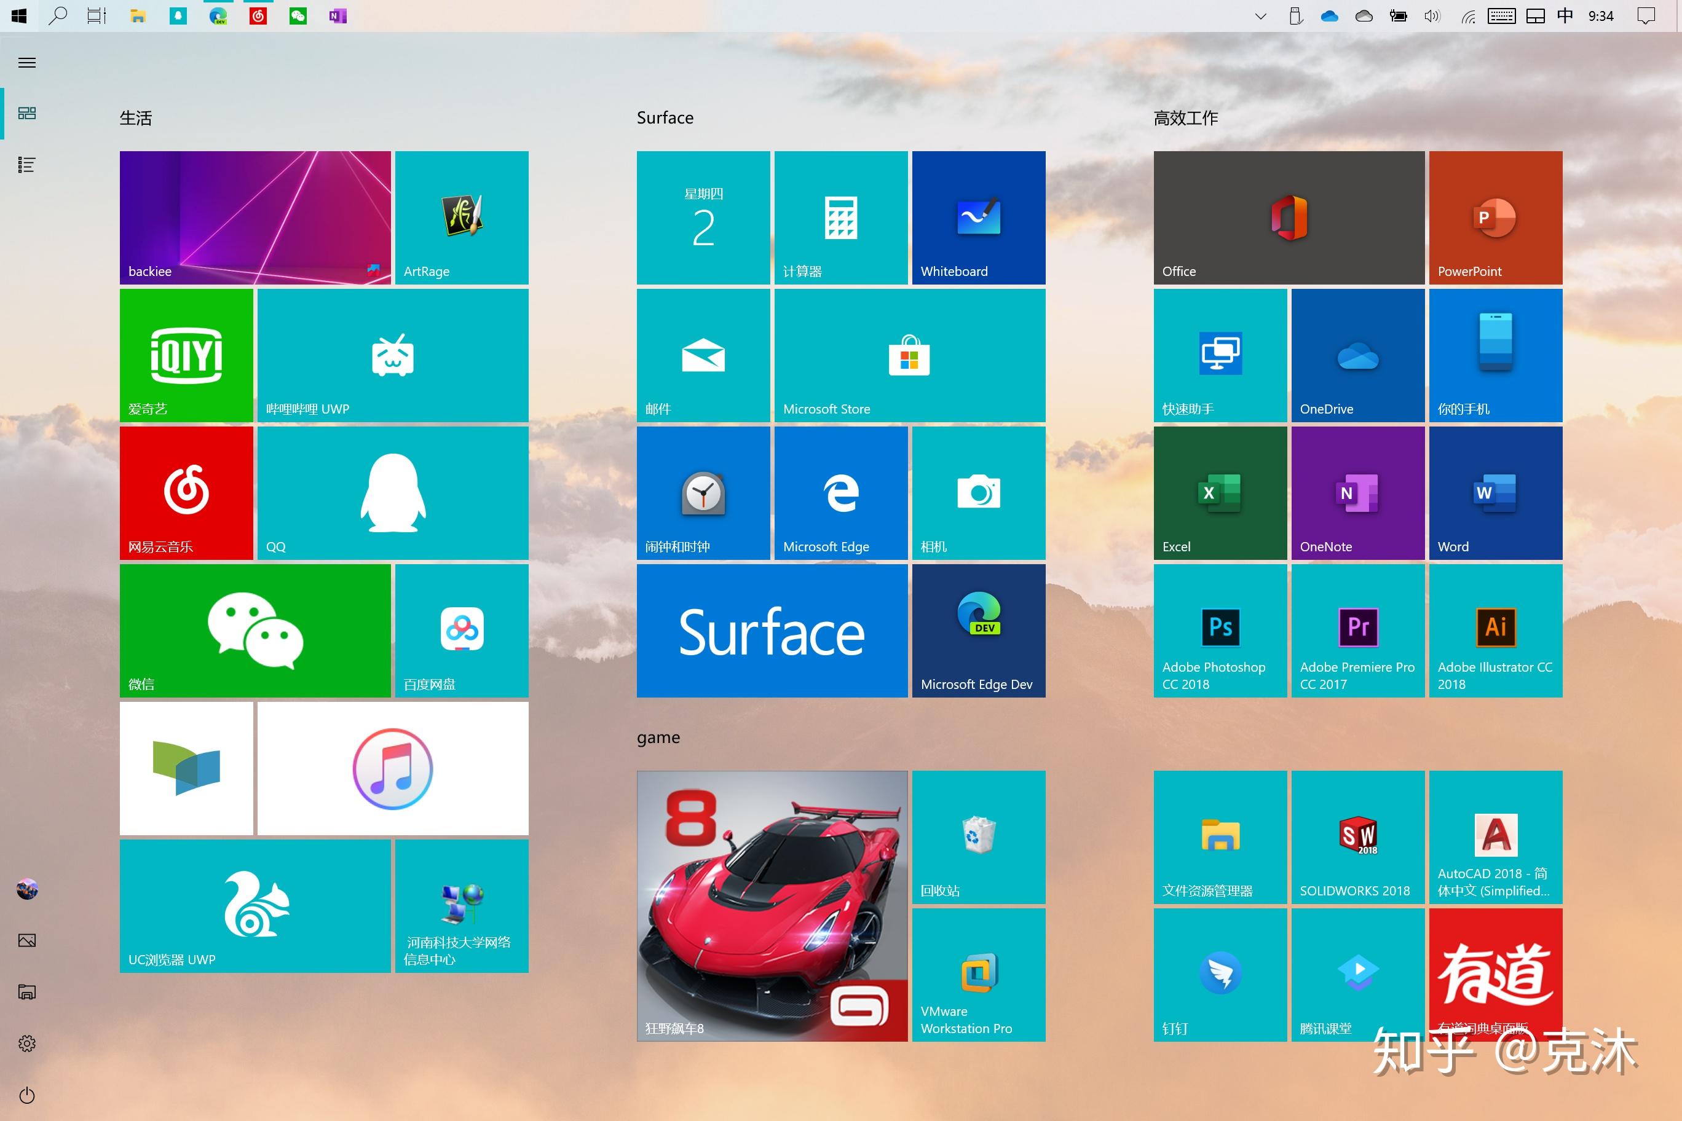Select the 生活 group heading
The image size is (1682, 1121).
[136, 118]
